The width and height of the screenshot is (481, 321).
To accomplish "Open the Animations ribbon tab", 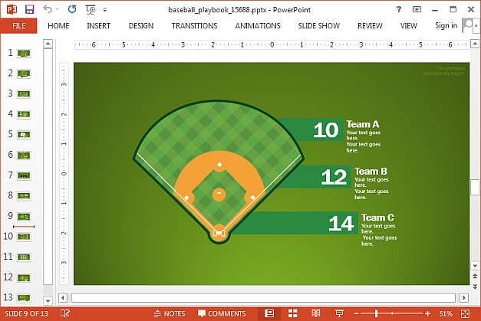I will click(258, 25).
